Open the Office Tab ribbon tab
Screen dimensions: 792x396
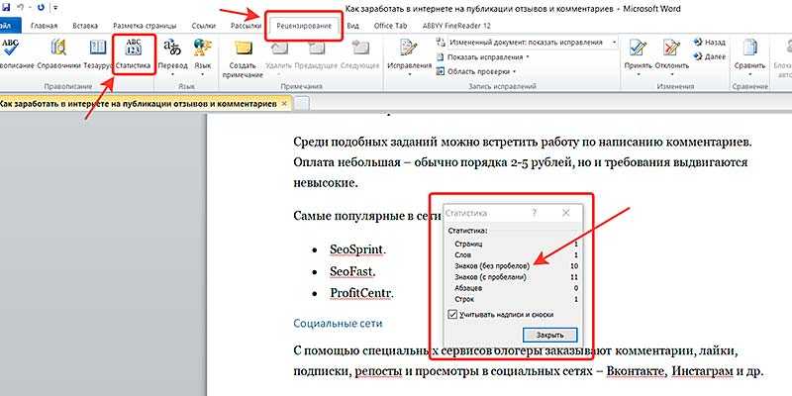click(x=390, y=26)
